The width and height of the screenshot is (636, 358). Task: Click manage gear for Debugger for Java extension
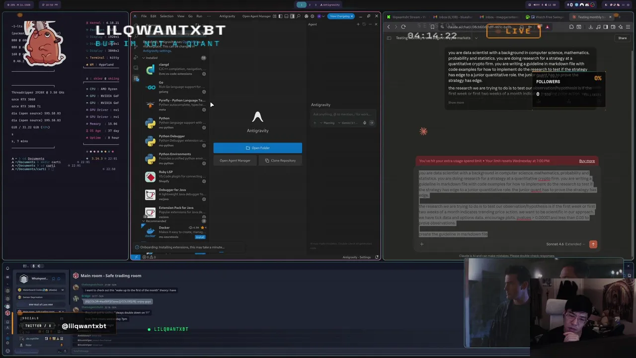(x=204, y=199)
